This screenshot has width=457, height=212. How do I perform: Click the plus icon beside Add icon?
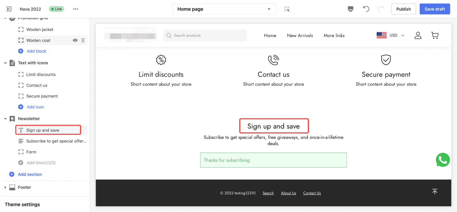coord(21,107)
